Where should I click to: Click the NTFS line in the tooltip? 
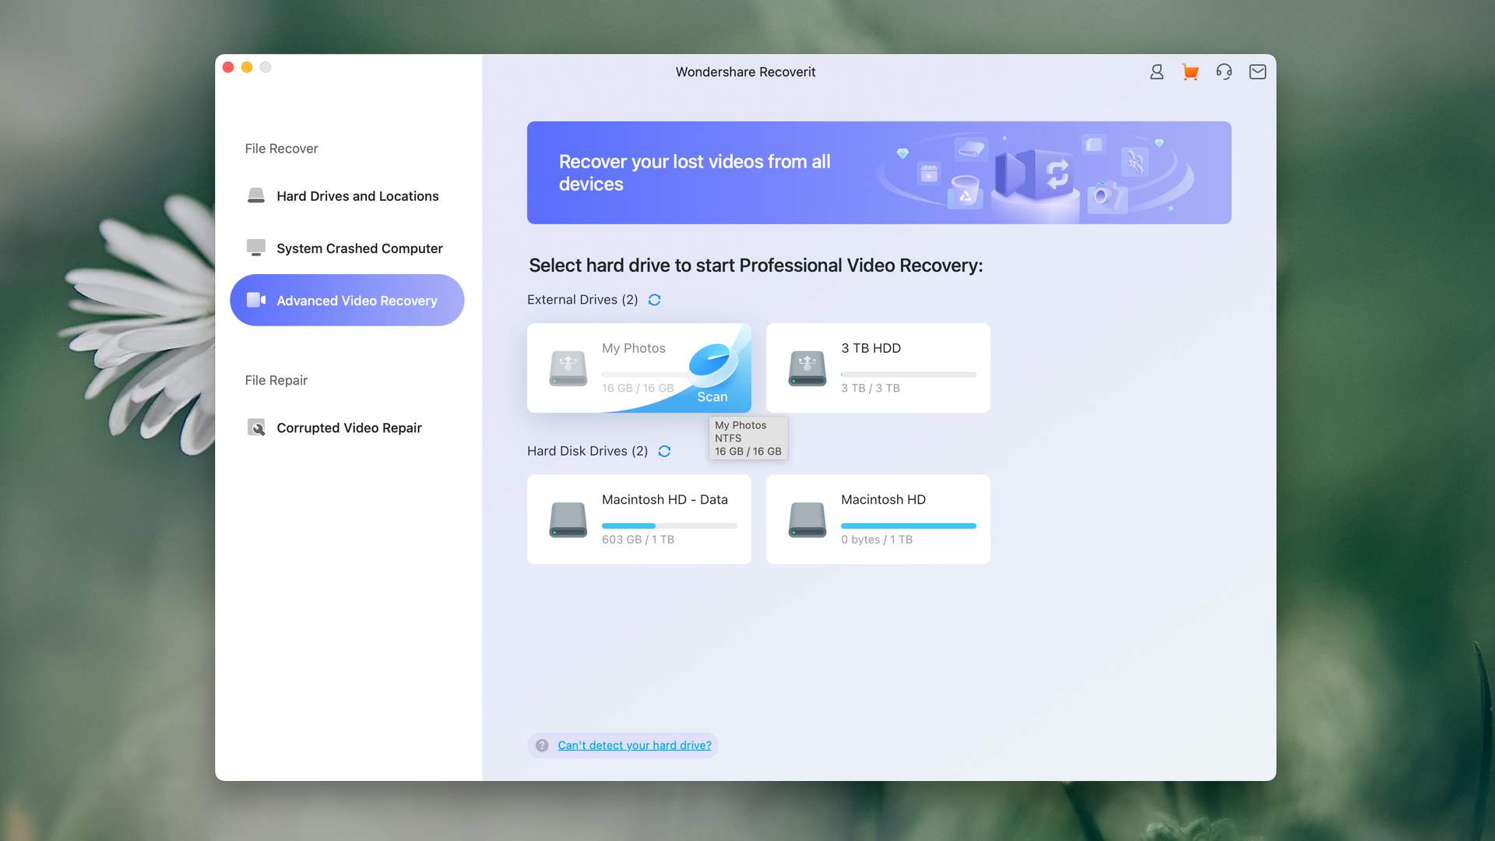(728, 438)
